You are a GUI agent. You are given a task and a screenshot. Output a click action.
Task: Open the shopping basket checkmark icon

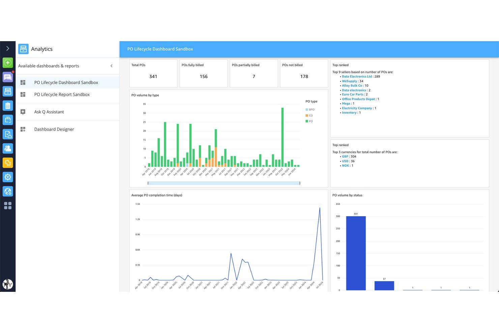[x=8, y=120]
